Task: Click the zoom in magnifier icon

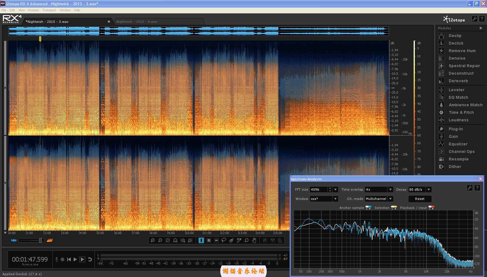Action: click(x=153, y=240)
